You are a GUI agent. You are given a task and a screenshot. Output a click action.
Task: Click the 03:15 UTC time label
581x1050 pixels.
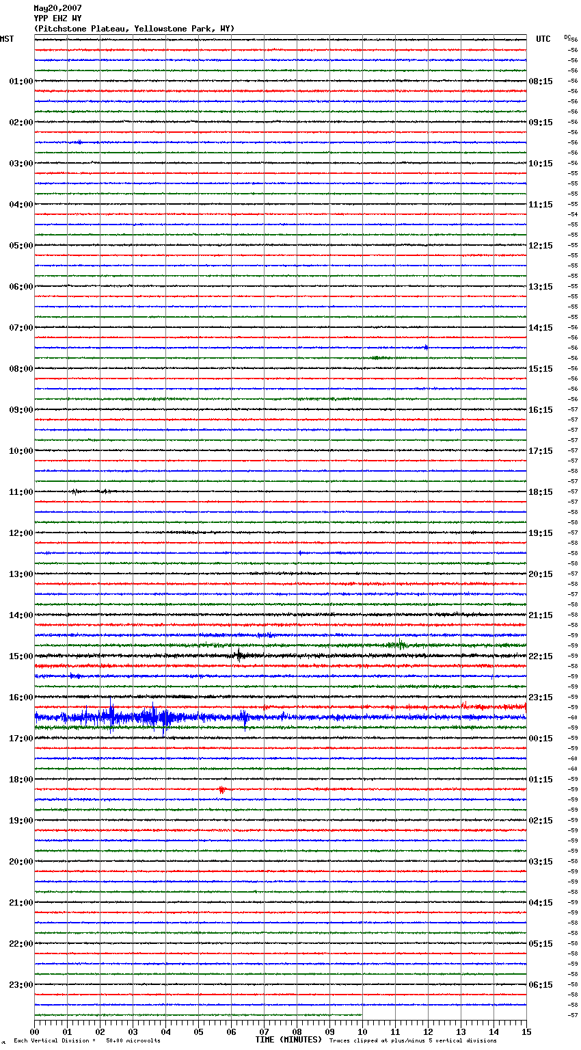[541, 862]
